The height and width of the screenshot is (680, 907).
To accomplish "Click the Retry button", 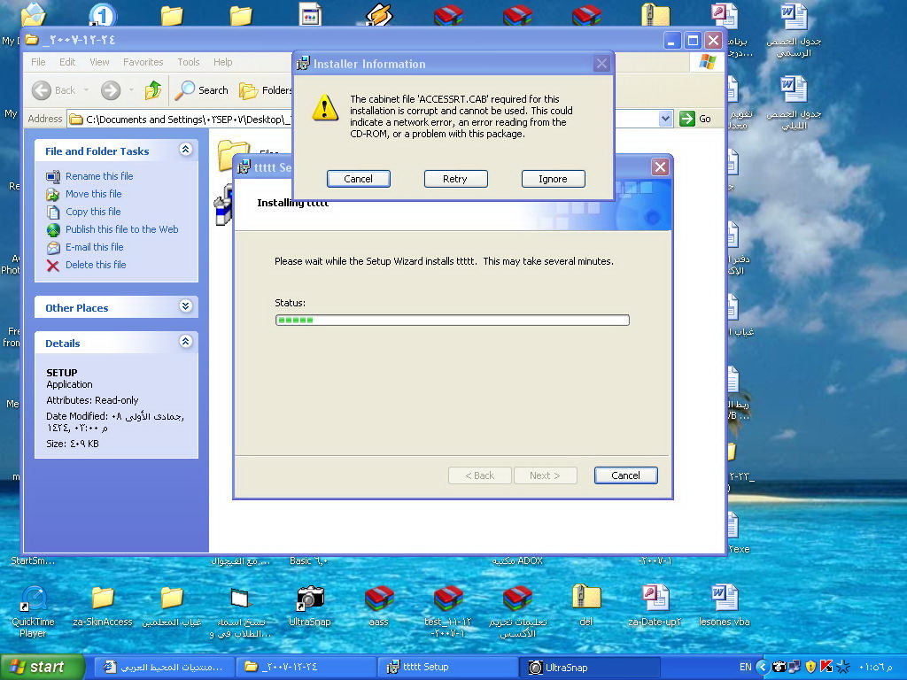I will click(455, 179).
